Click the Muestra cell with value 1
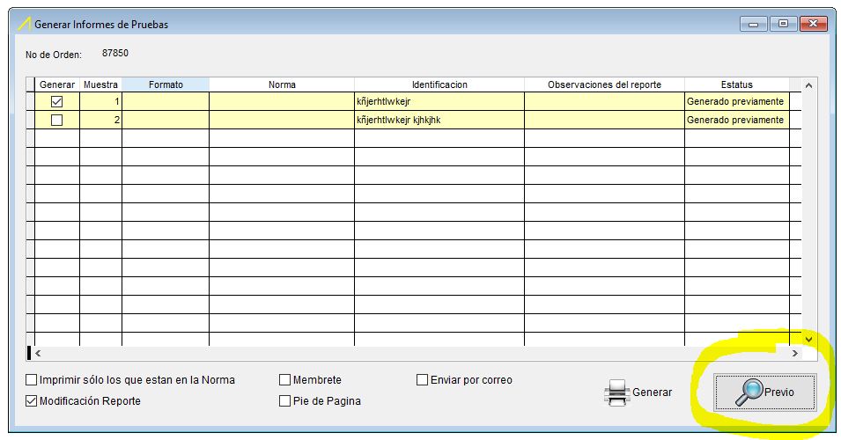841x440 pixels. (x=101, y=101)
